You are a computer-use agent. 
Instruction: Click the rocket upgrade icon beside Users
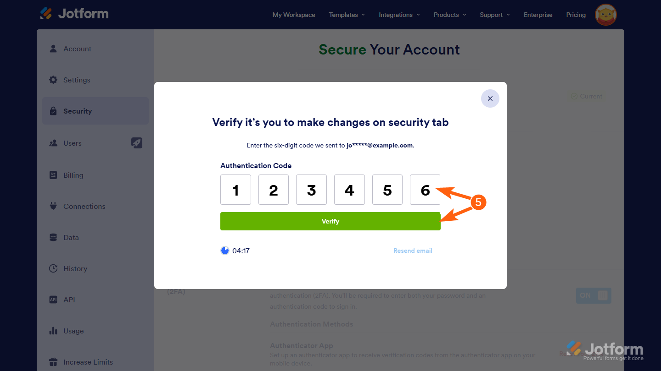click(137, 143)
